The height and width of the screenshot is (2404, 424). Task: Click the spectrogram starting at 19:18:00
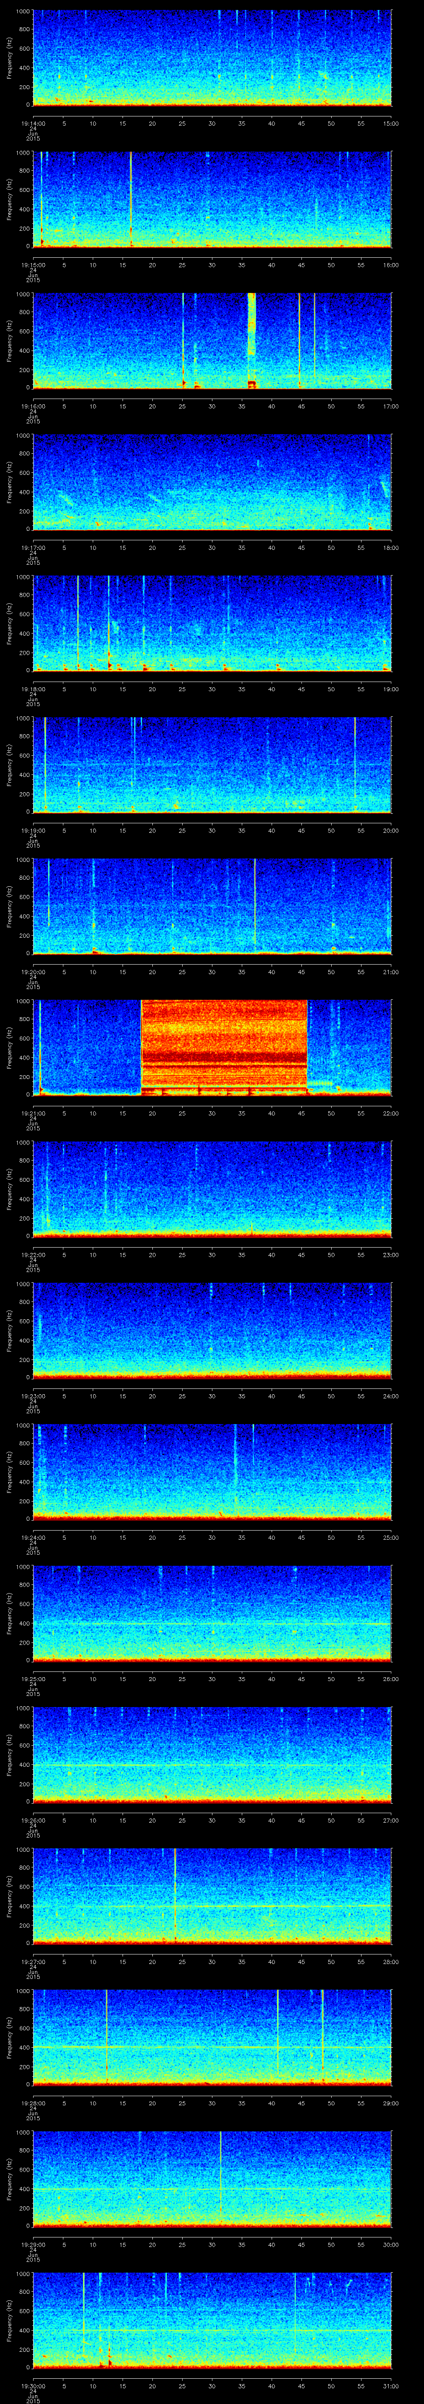pyautogui.click(x=212, y=624)
